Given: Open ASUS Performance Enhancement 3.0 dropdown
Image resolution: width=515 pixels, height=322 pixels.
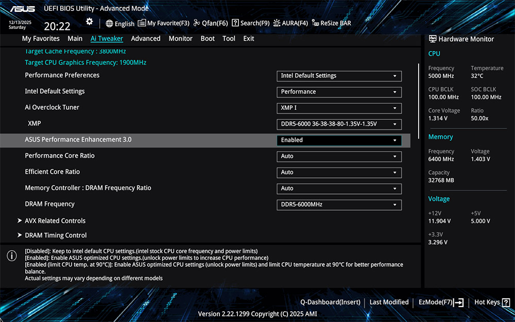Looking at the screenshot, I should 339,140.
